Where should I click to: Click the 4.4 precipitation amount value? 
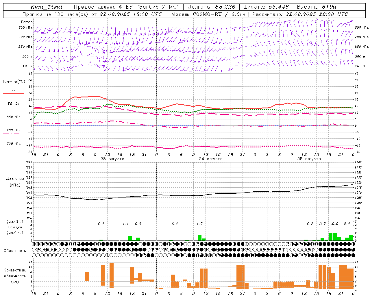(335, 224)
